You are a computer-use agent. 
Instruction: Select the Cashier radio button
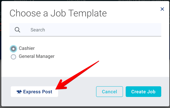[x=13, y=49]
